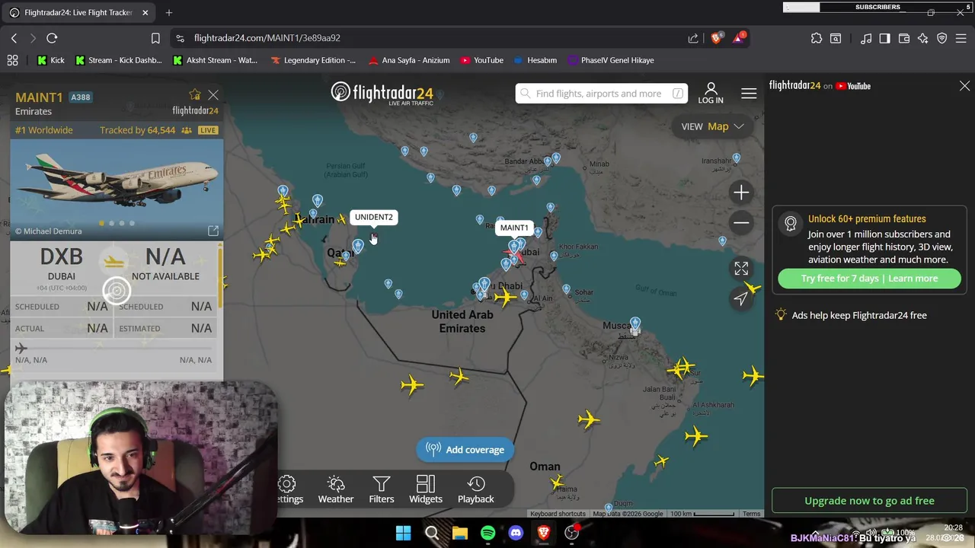Click the LOG IN user icon
The width and height of the screenshot is (975, 548).
pyautogui.click(x=711, y=94)
